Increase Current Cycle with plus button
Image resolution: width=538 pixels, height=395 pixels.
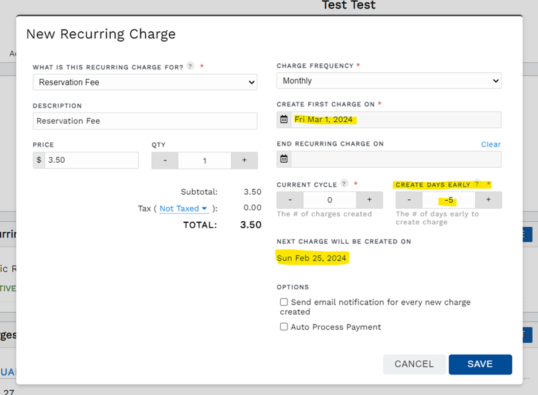click(x=369, y=200)
